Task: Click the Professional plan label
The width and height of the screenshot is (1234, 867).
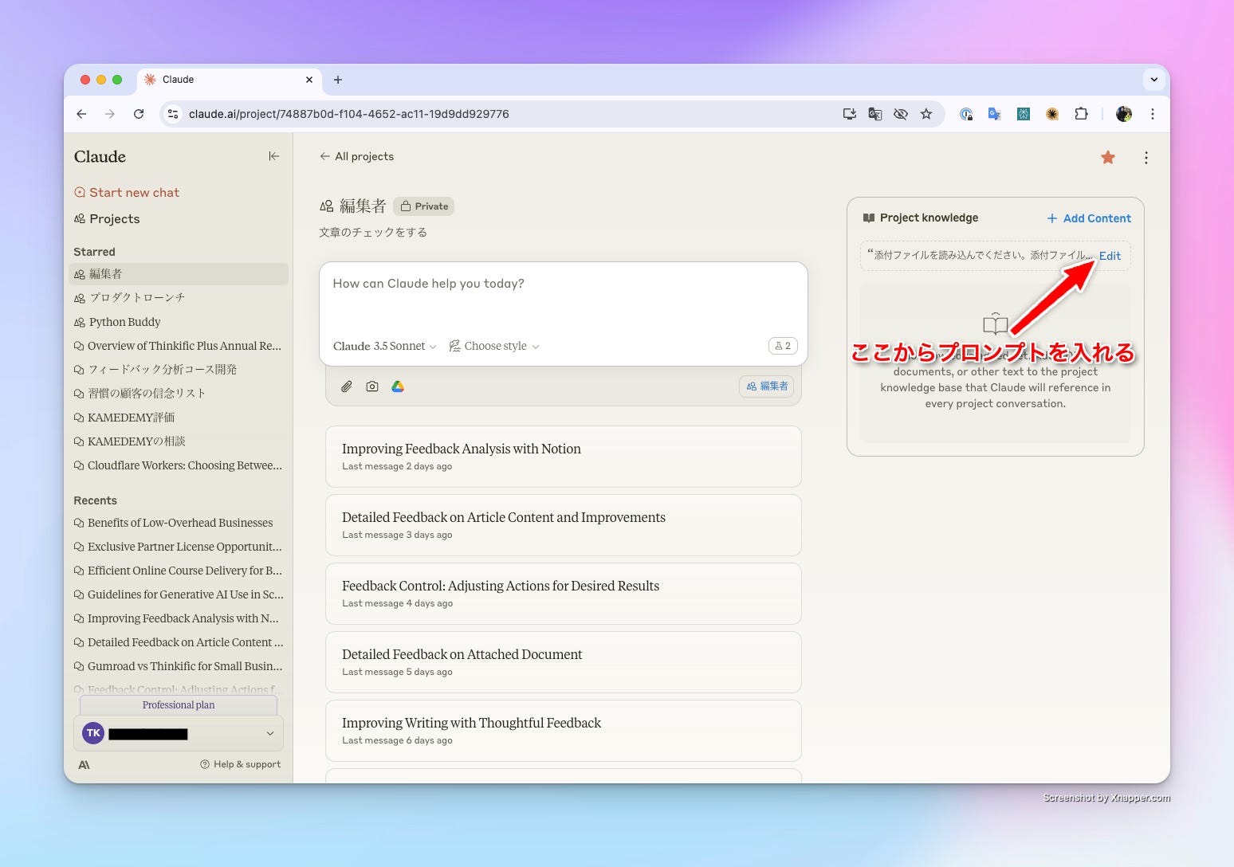Action: click(x=179, y=705)
